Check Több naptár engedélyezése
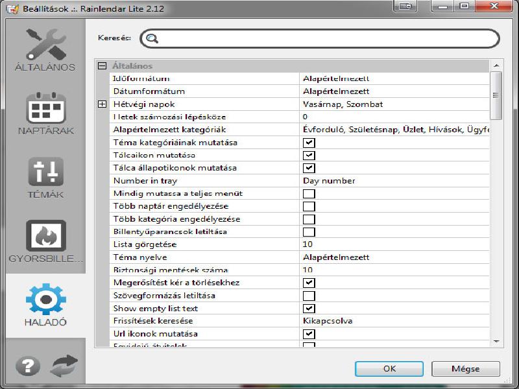 point(309,206)
